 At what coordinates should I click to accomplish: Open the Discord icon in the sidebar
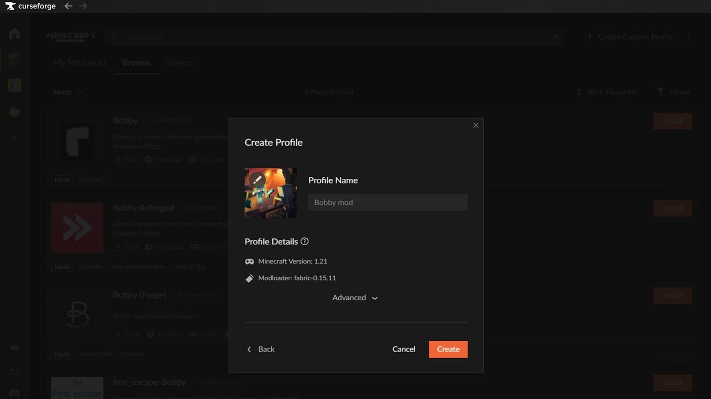tap(14, 393)
